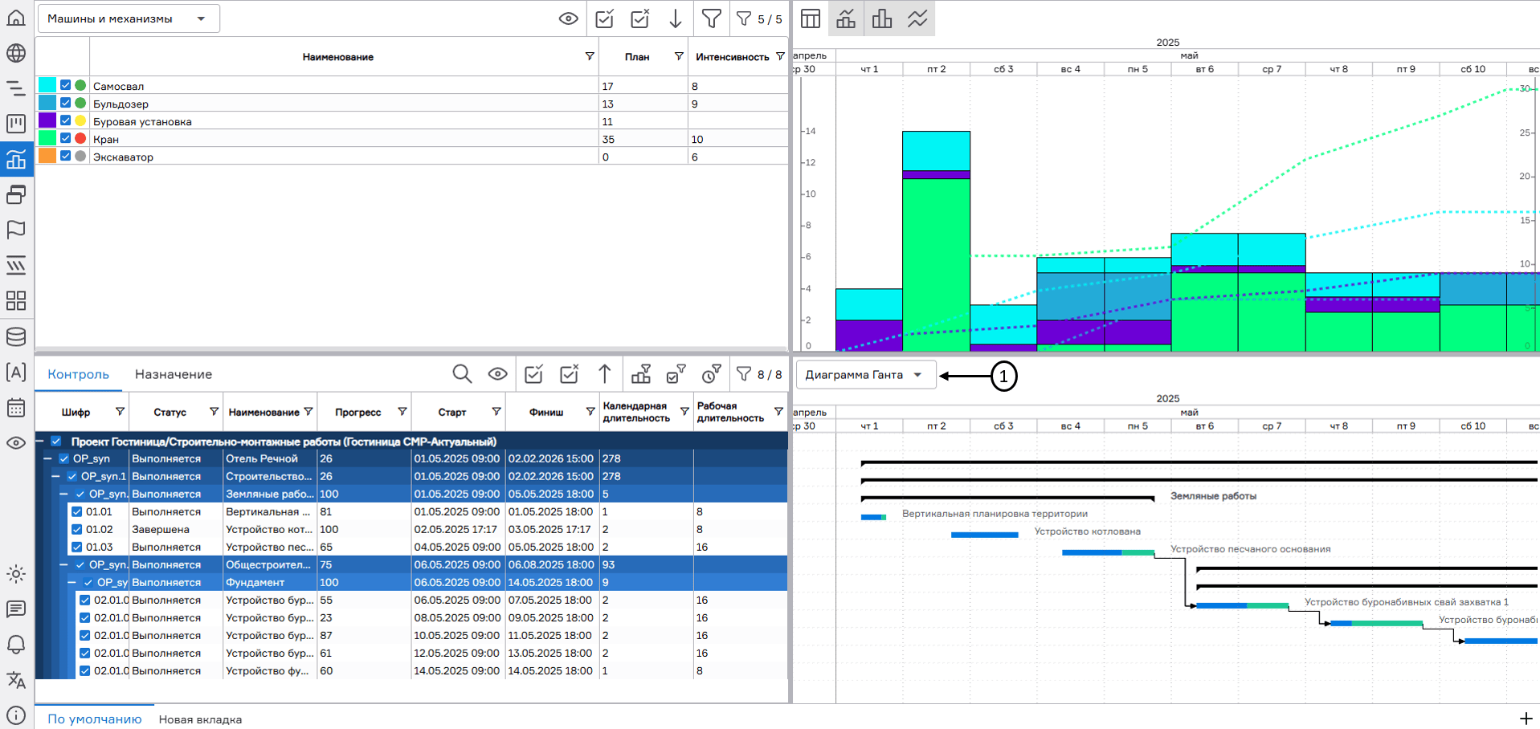Open the filter funnel in resources toolbar

(x=711, y=18)
